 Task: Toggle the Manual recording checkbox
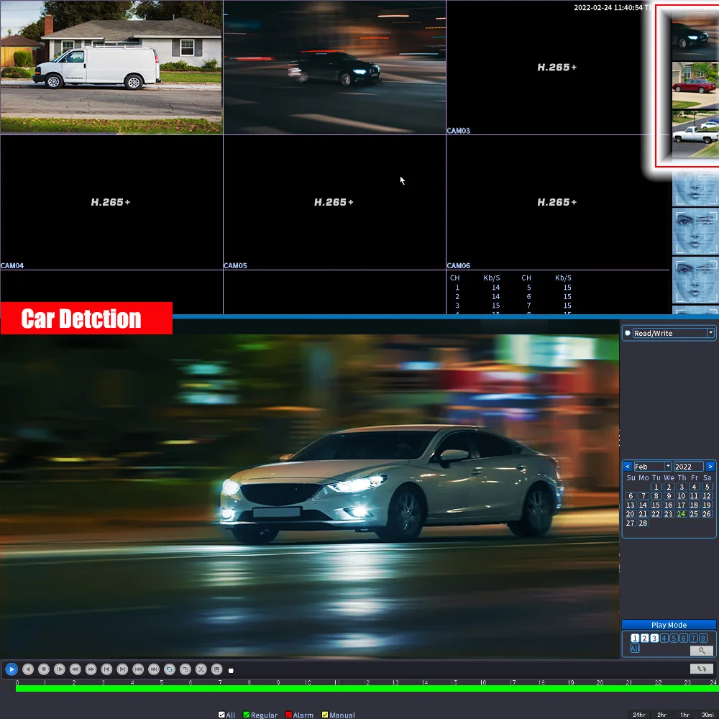click(325, 715)
